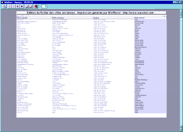Click the page number input field
183x132 pixels.
(x=44, y=6)
